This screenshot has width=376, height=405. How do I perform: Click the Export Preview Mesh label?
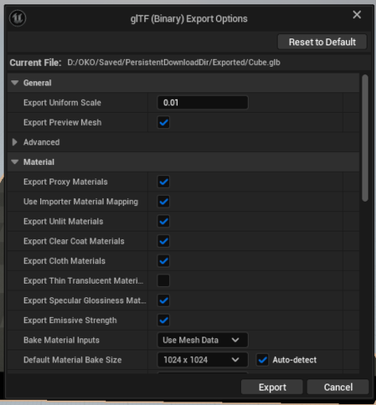tap(62, 122)
